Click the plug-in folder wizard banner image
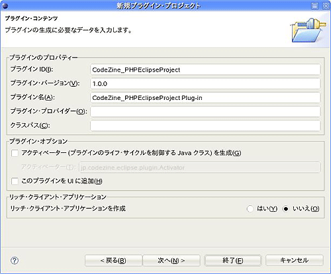The width and height of the screenshot is (331, 274). pyautogui.click(x=308, y=30)
